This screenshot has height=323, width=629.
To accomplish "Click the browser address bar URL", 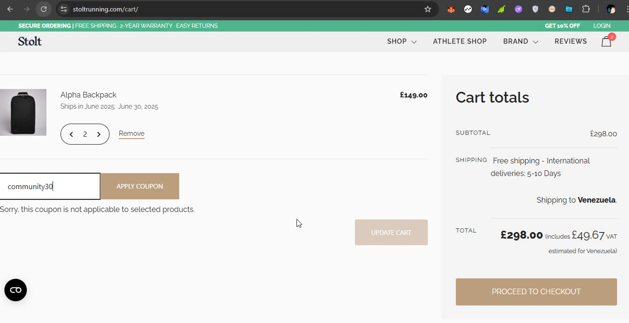I will click(106, 9).
